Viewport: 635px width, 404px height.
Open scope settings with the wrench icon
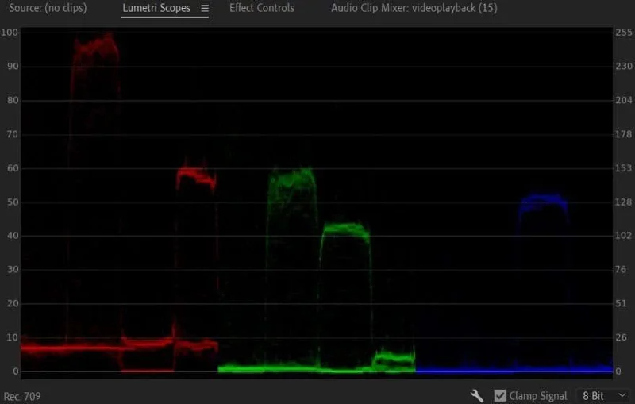[x=477, y=395]
